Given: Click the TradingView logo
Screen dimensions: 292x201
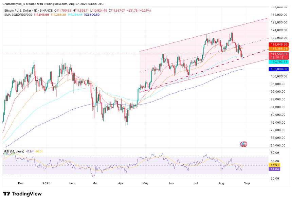Looking at the screenshot, I should click(22, 194).
